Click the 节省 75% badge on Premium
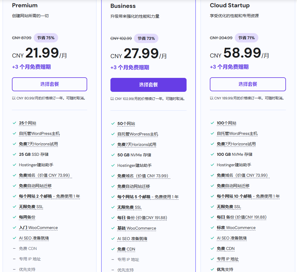297x272 pixels. tap(46, 38)
